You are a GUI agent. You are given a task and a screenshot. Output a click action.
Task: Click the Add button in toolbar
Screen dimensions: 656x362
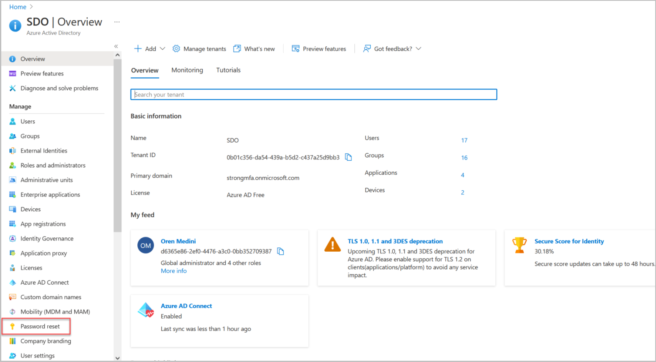click(x=149, y=49)
